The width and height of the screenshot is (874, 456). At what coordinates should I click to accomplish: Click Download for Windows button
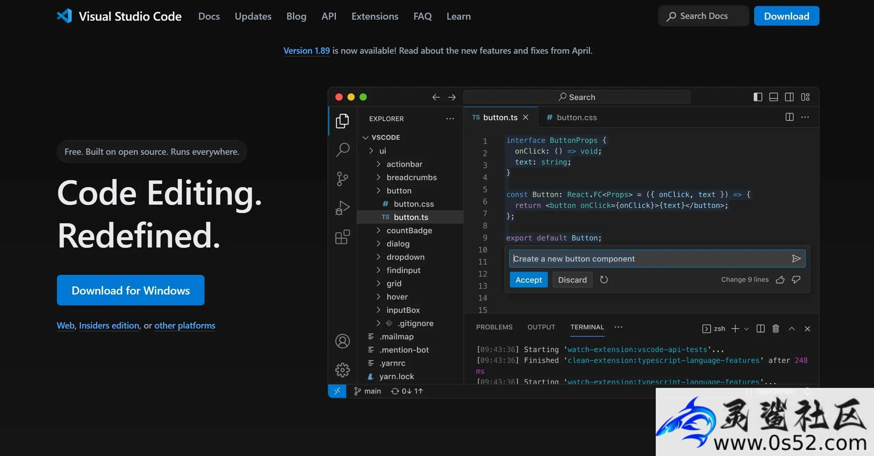[130, 290]
